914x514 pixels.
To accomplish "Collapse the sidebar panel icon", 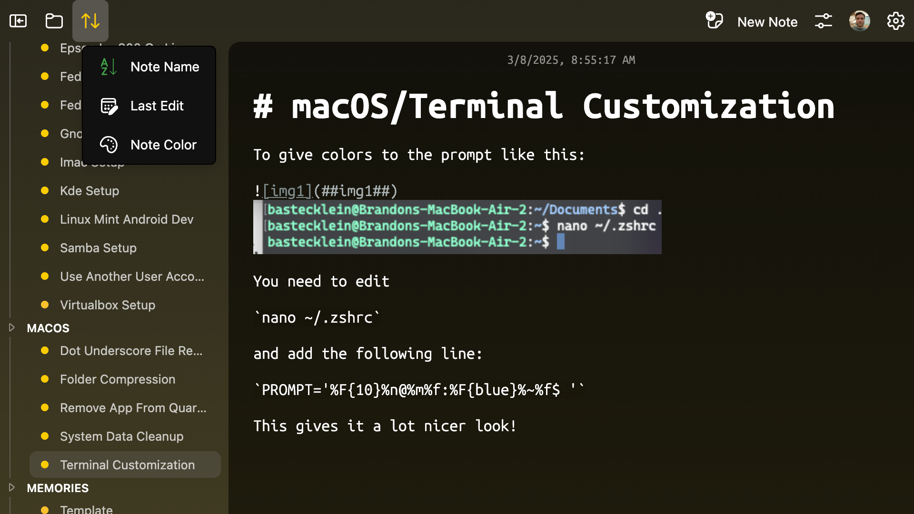I will [18, 21].
